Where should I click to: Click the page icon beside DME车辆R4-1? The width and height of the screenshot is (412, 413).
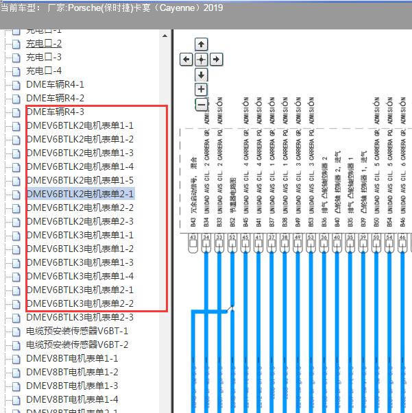tap(16, 84)
